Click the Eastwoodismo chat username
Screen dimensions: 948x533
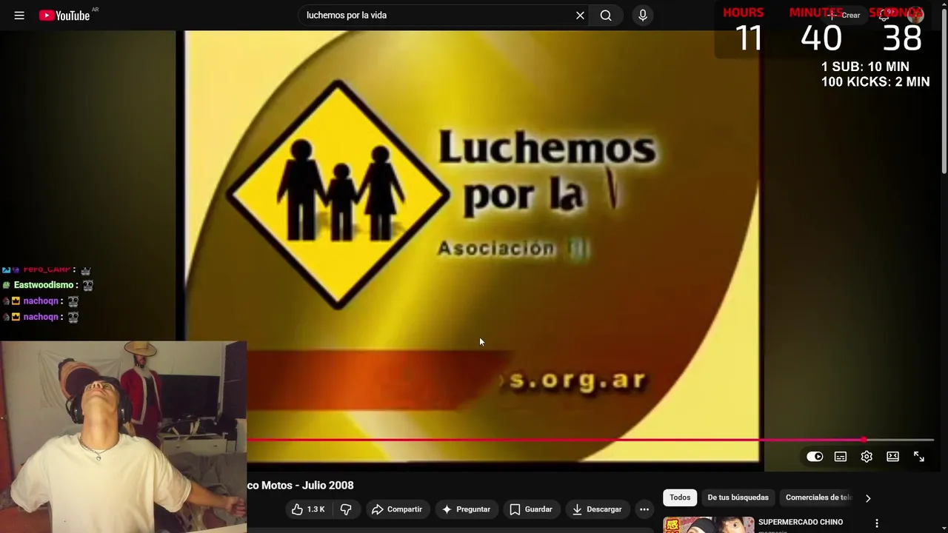[x=44, y=285]
